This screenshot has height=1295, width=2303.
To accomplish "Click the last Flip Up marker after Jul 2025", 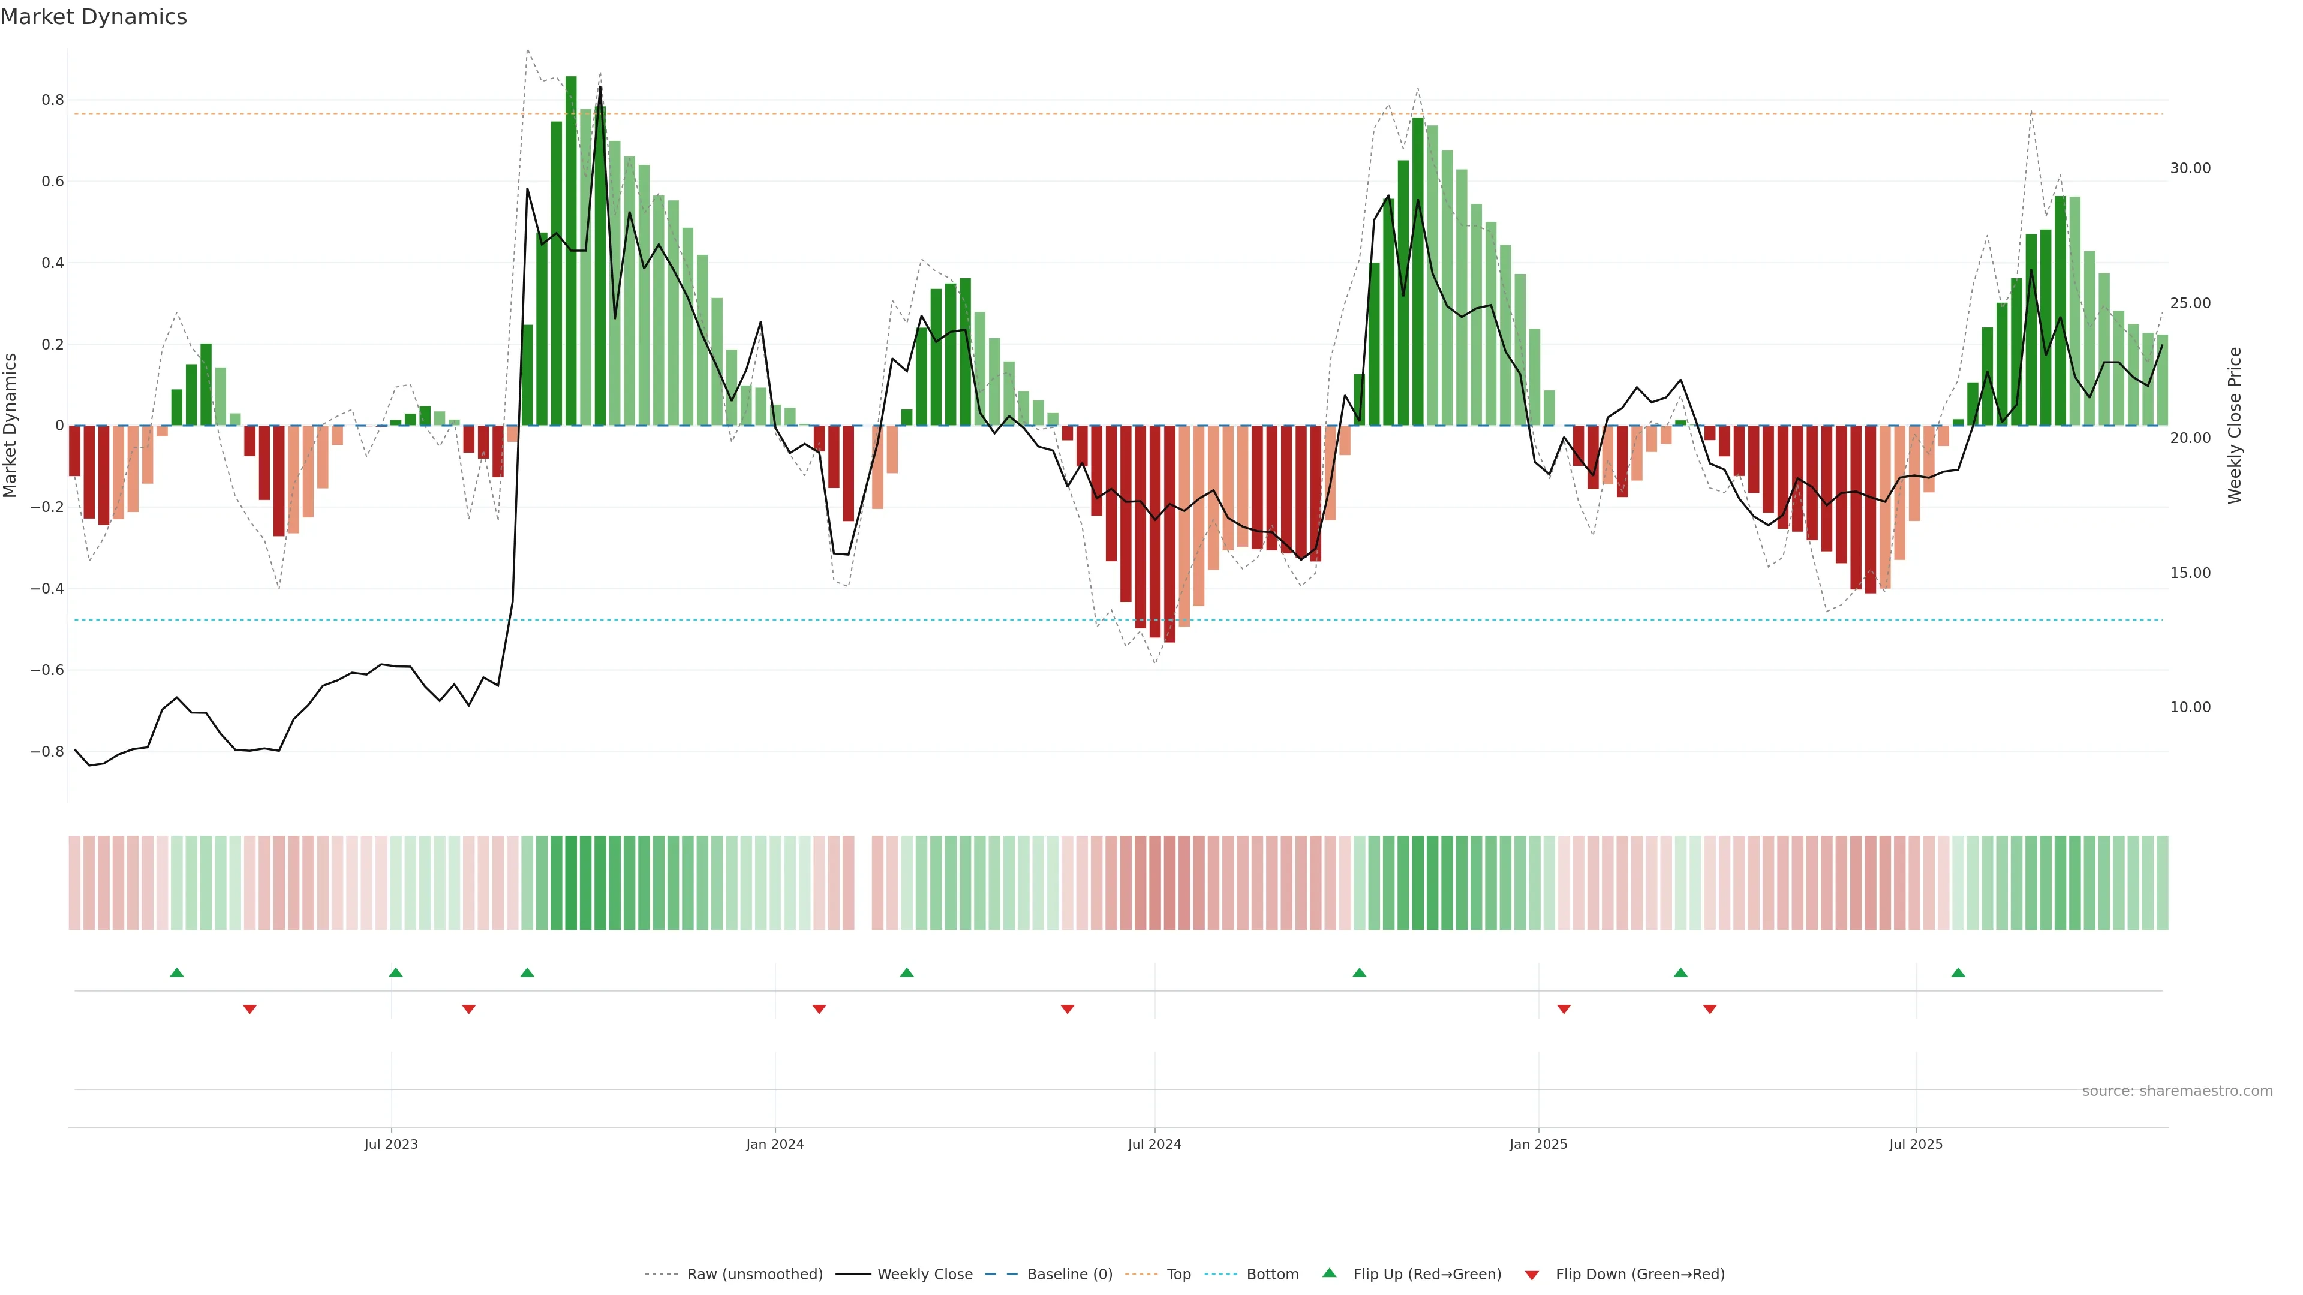I will click(1958, 972).
